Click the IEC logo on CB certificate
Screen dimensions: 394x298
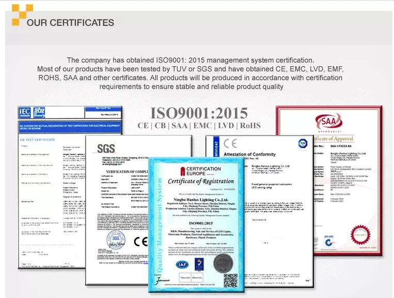coord(25,112)
